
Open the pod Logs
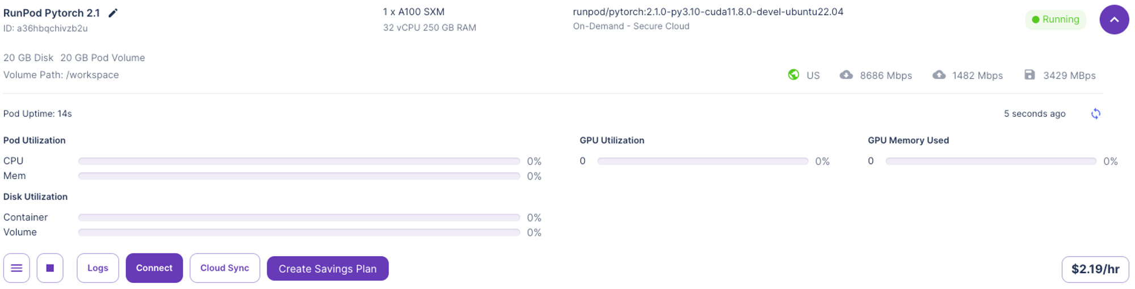click(x=98, y=268)
